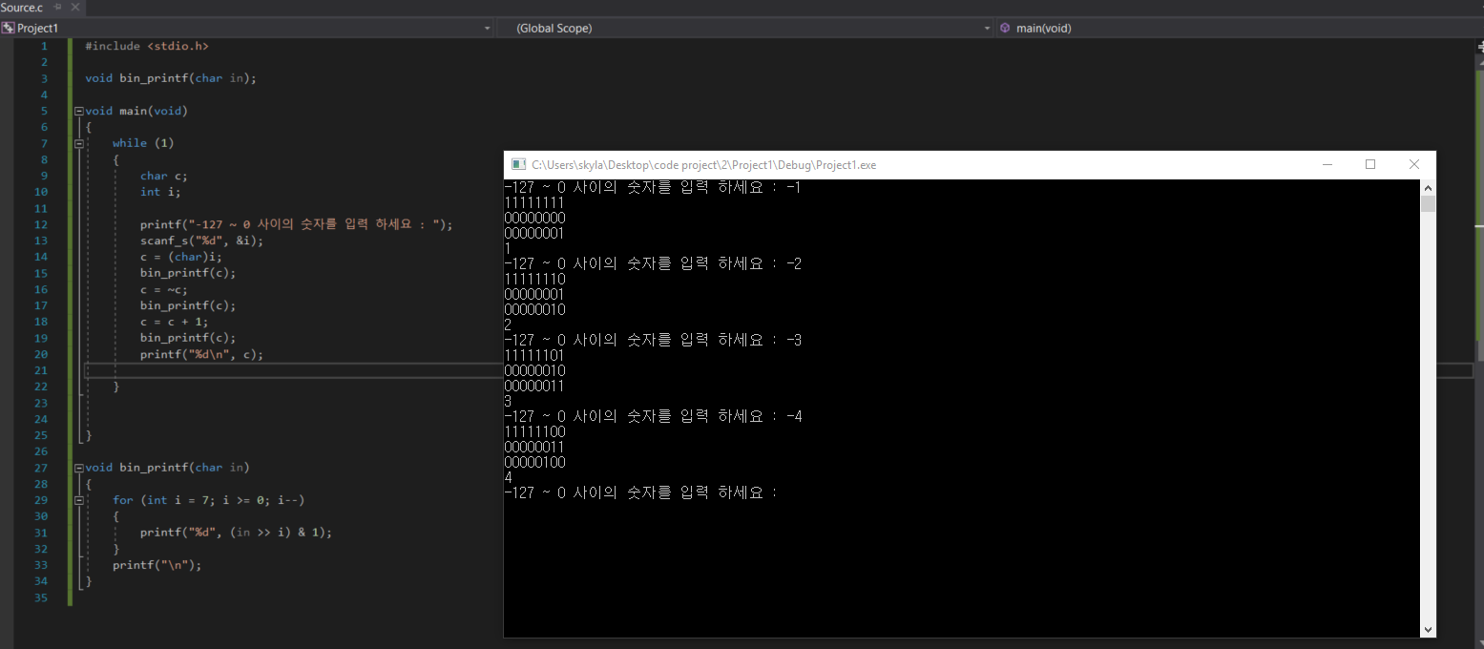The image size is (1484, 649).
Task: Click line number 35 in the gutter
Action: [41, 597]
